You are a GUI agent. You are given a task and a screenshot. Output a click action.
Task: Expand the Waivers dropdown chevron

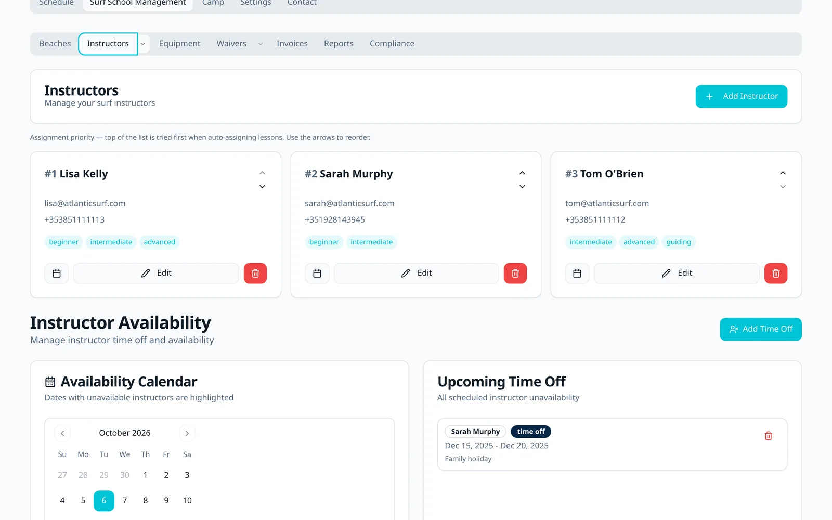[x=261, y=44]
